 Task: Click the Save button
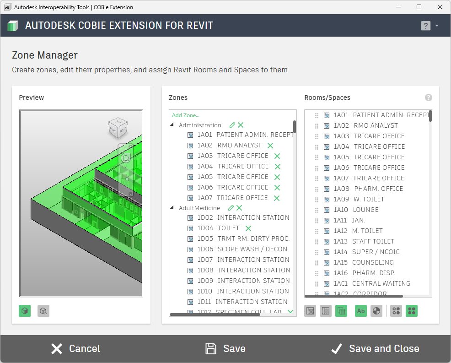225,349
